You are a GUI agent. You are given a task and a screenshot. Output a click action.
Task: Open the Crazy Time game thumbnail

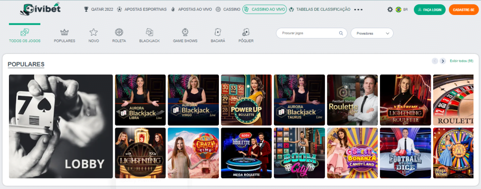(193, 153)
